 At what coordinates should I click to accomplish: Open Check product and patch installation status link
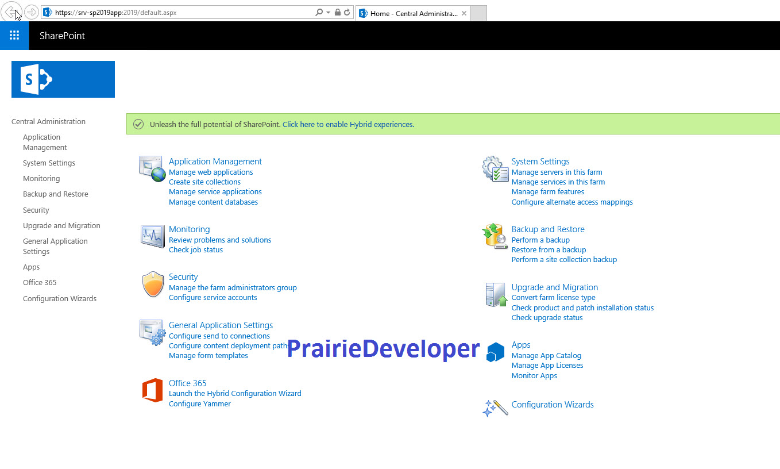coord(582,308)
